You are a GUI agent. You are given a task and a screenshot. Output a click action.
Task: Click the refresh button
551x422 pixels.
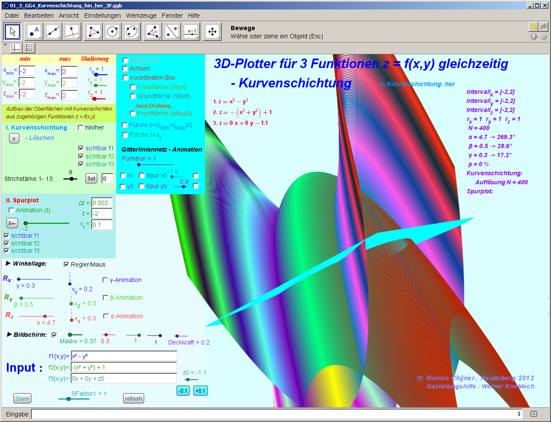tap(133, 398)
